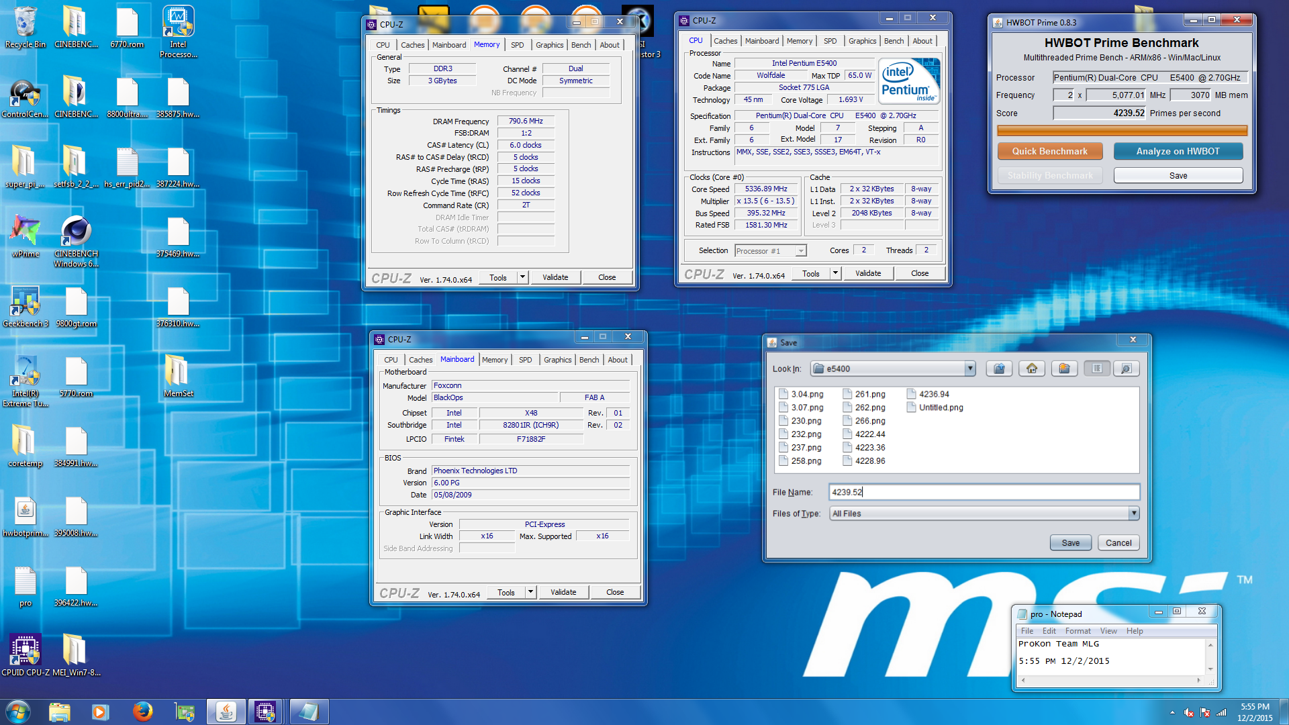Switch to SPD tab in Memory CPU-Z window
Image resolution: width=1289 pixels, height=725 pixels.
pos(517,45)
